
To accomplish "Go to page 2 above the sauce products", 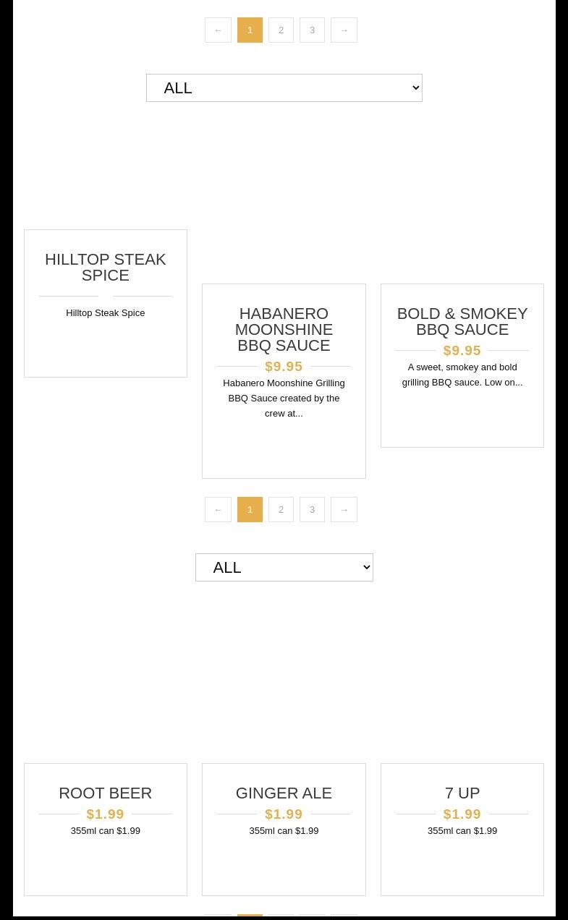I will [x=281, y=30].
